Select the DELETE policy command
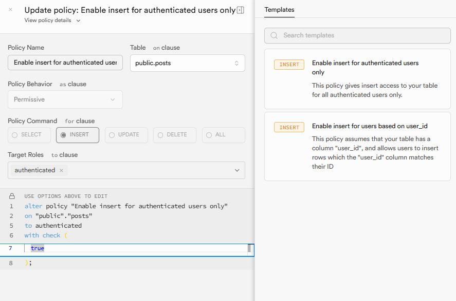Image resolution: width=456 pixels, height=301 pixels. [175, 135]
